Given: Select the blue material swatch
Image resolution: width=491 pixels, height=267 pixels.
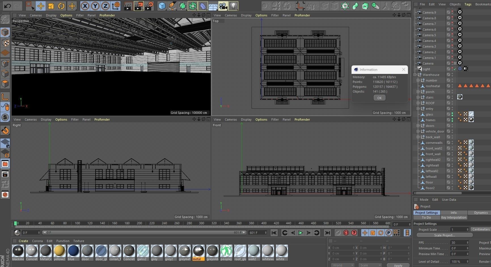Looking at the screenshot, I should [73, 253].
